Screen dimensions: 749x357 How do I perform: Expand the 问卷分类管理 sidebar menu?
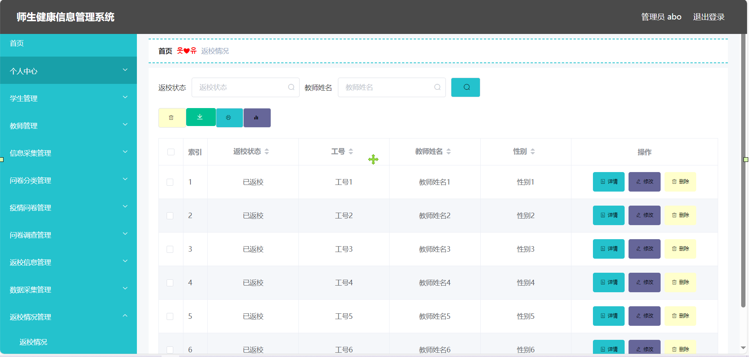pos(68,180)
